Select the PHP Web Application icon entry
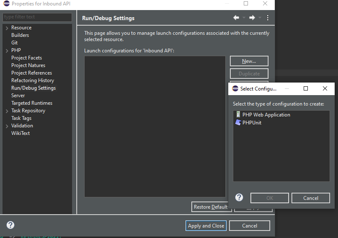This screenshot has width=338, height=238. pos(238,114)
